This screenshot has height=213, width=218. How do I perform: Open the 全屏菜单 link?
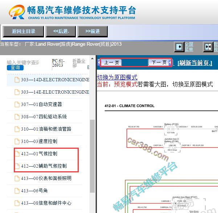pos(189,47)
